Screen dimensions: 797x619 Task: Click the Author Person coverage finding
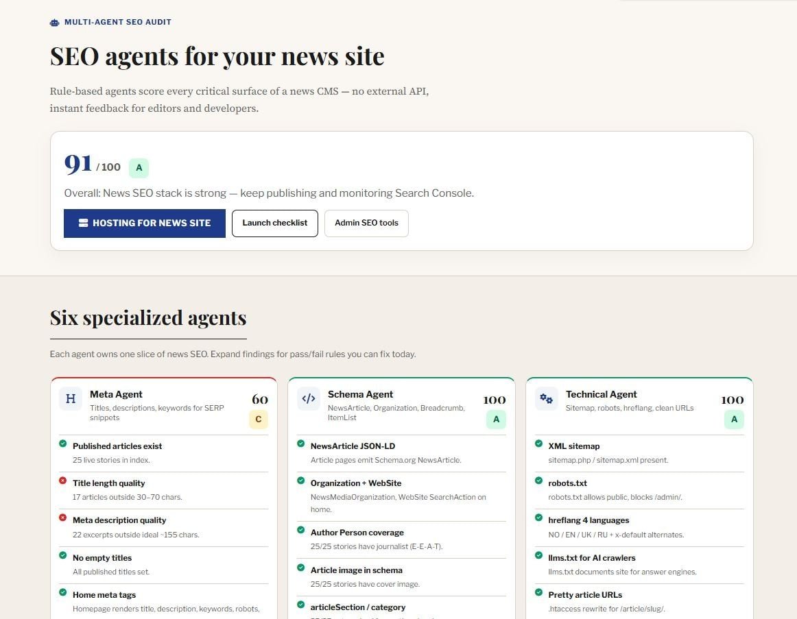pos(357,532)
